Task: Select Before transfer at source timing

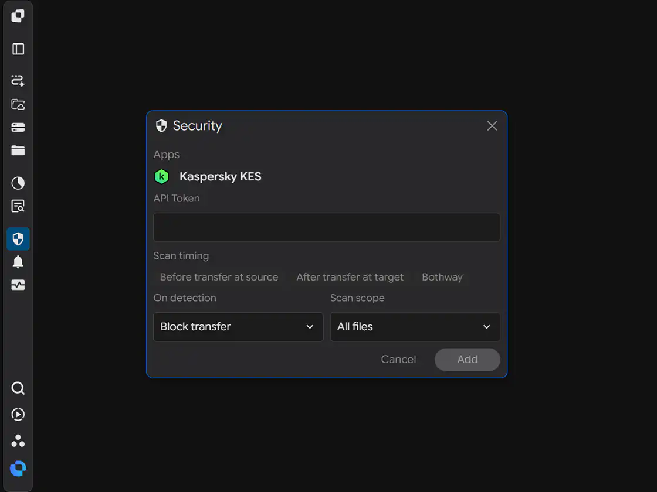Action: [219, 277]
